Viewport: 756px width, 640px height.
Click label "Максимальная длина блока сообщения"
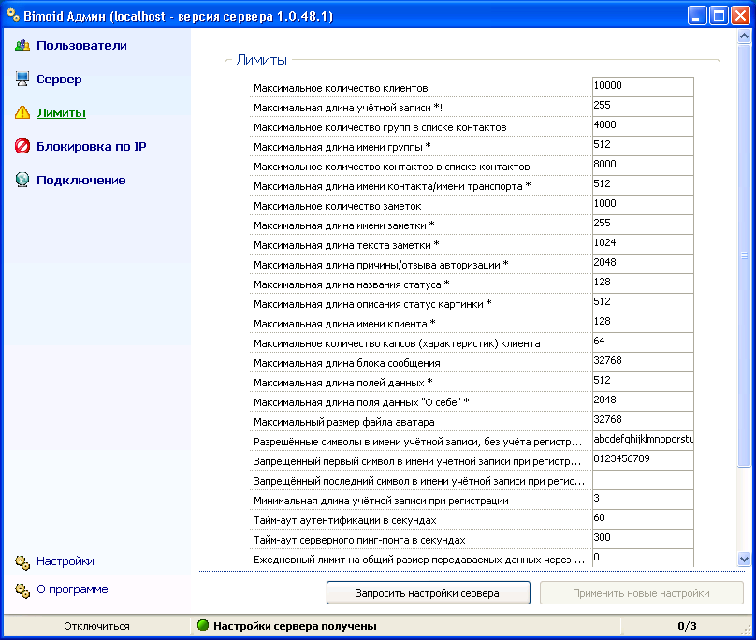347,363
